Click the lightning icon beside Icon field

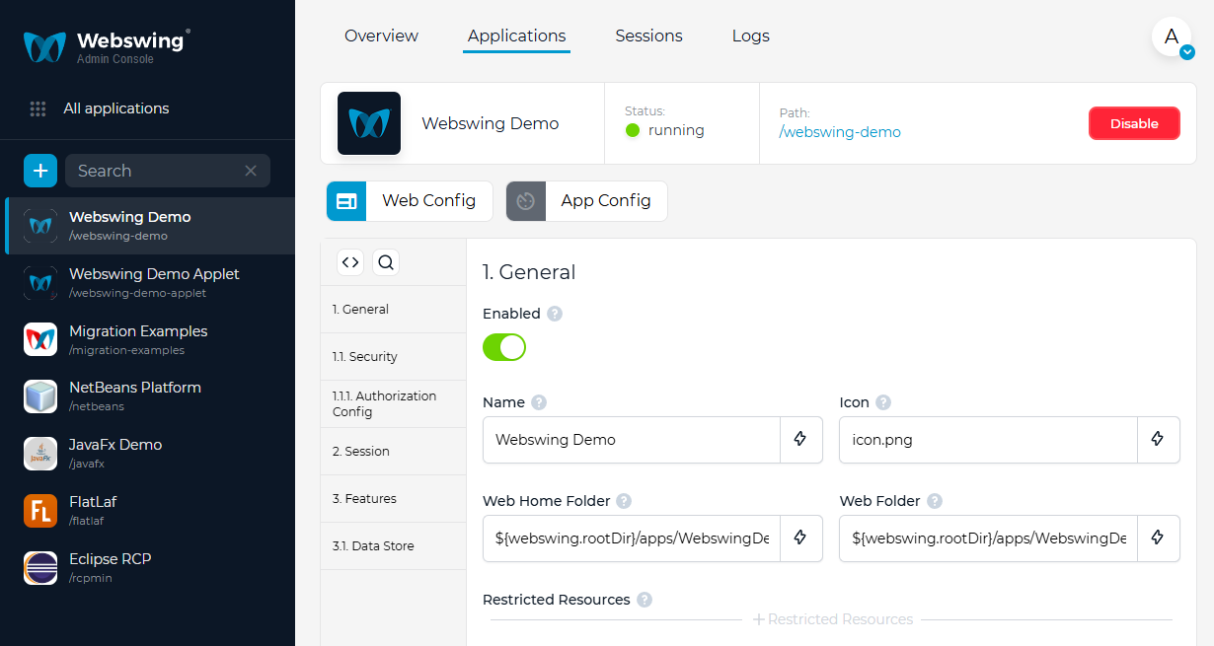click(x=1158, y=440)
